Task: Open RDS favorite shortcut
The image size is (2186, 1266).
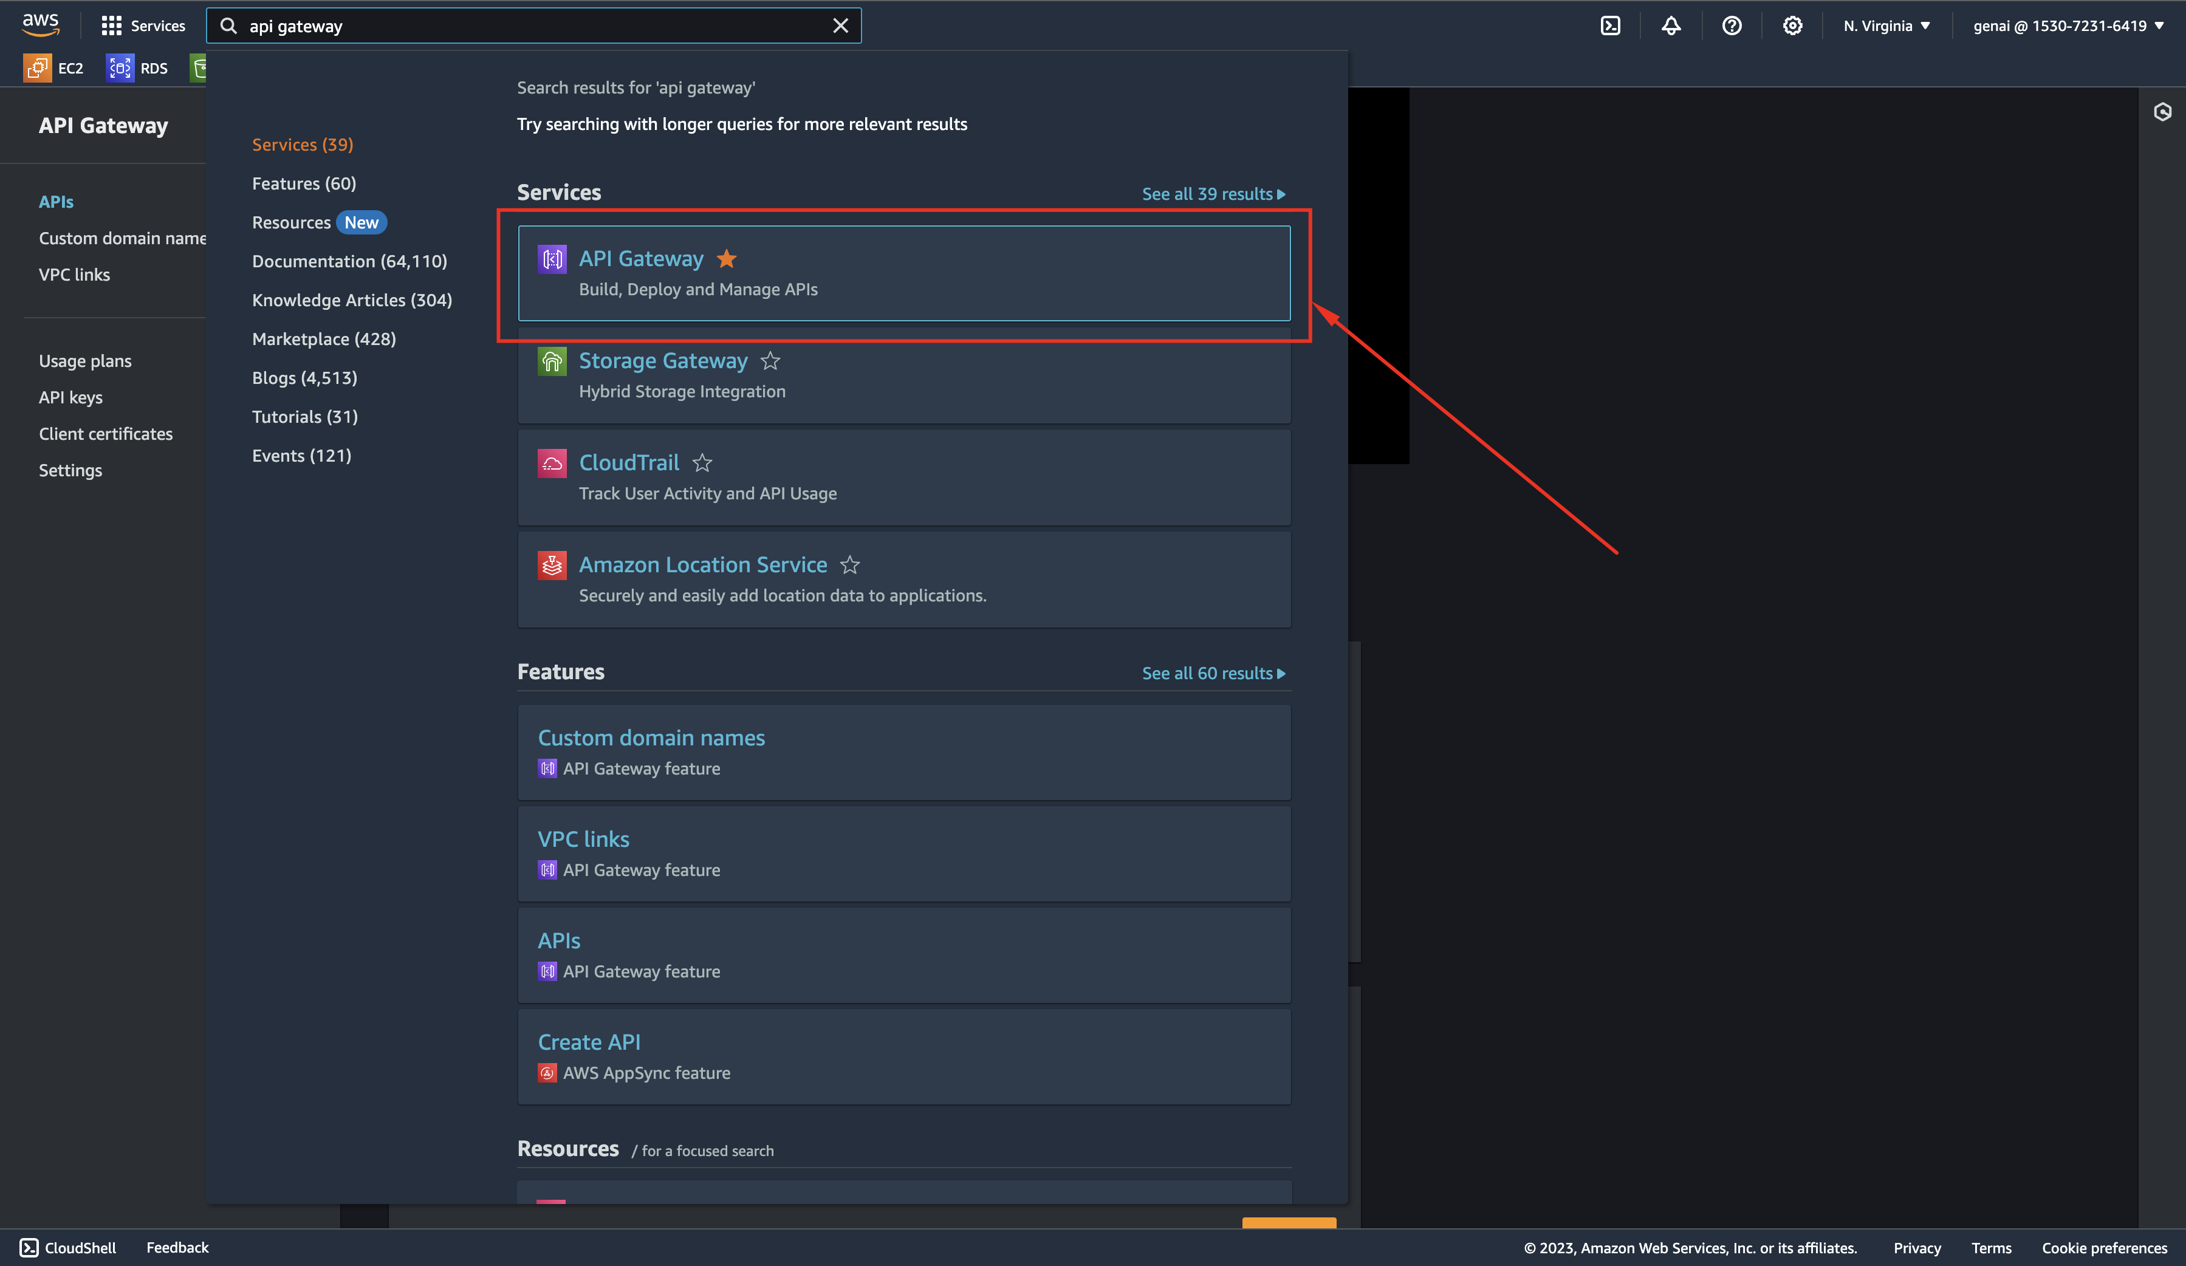Action: click(137, 67)
